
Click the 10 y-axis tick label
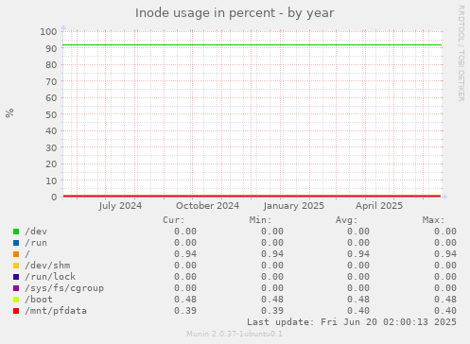pyautogui.click(x=51, y=181)
